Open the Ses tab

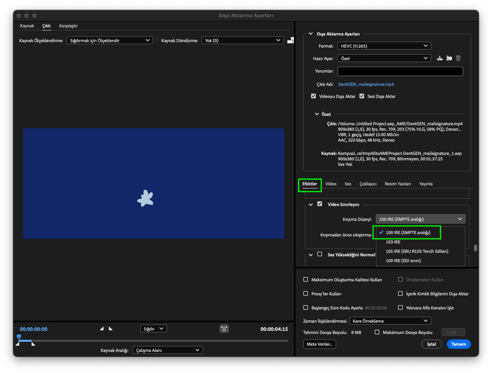[348, 184]
